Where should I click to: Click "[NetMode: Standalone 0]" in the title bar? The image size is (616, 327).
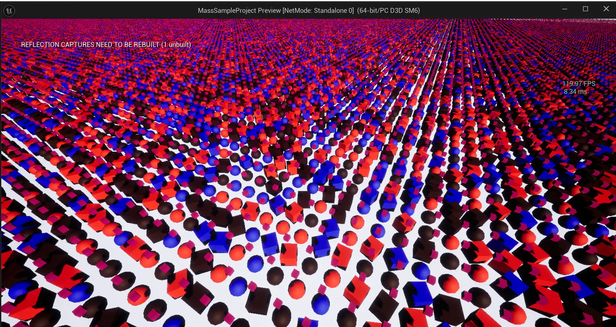pos(318,11)
